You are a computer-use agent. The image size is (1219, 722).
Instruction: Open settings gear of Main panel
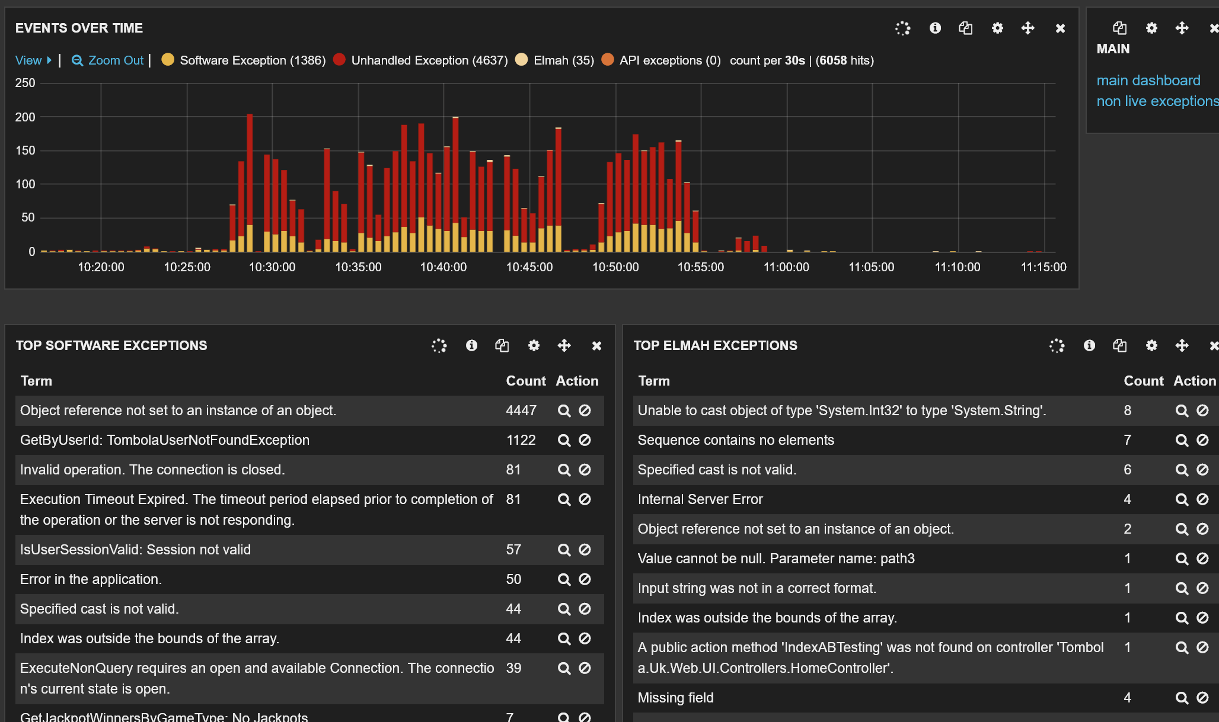tap(1151, 28)
